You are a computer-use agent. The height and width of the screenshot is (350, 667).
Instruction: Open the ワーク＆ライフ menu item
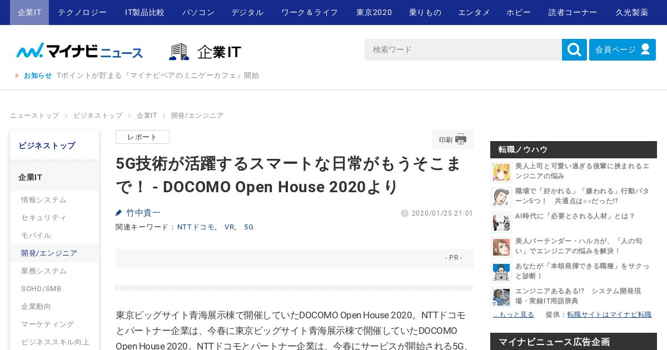point(310,12)
